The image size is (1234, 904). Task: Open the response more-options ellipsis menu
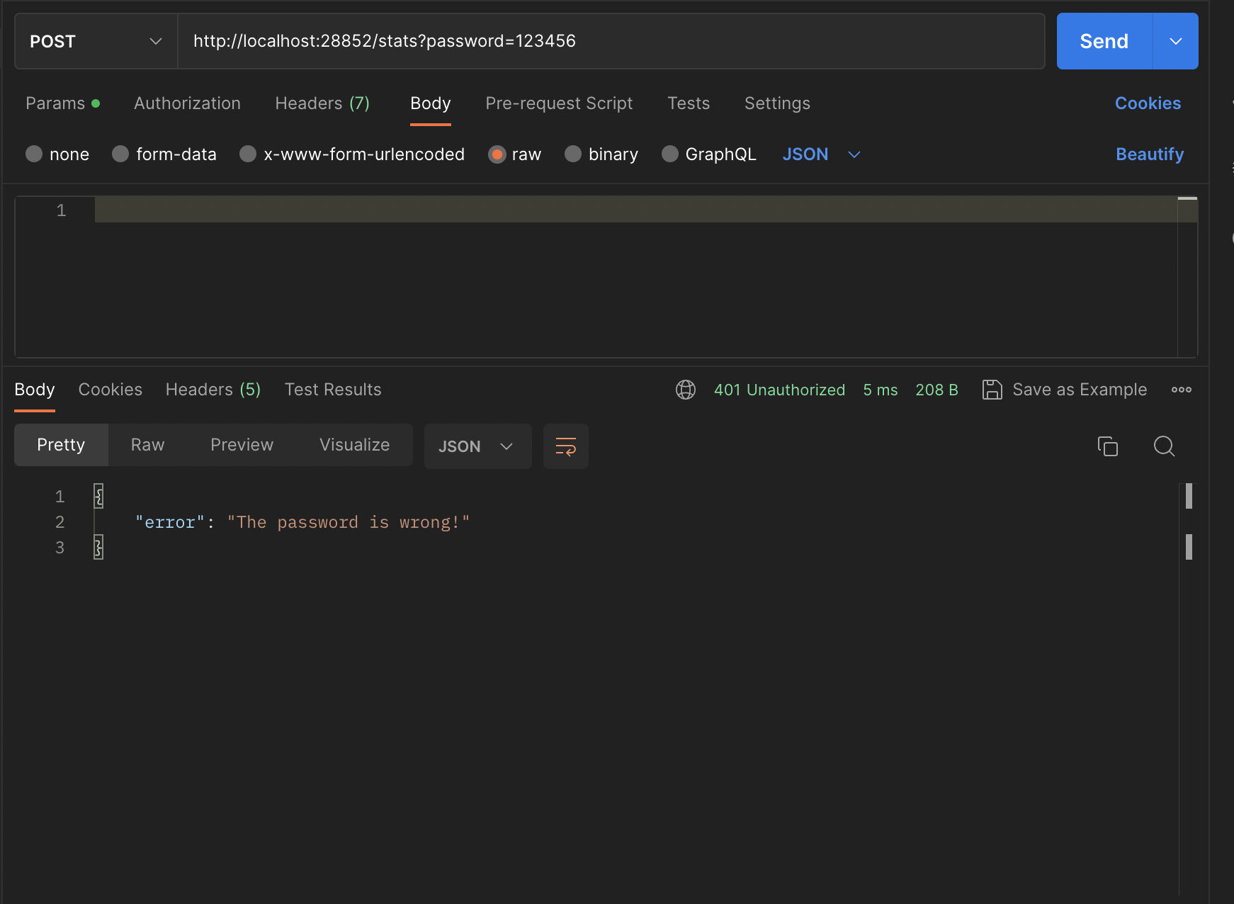point(1180,389)
